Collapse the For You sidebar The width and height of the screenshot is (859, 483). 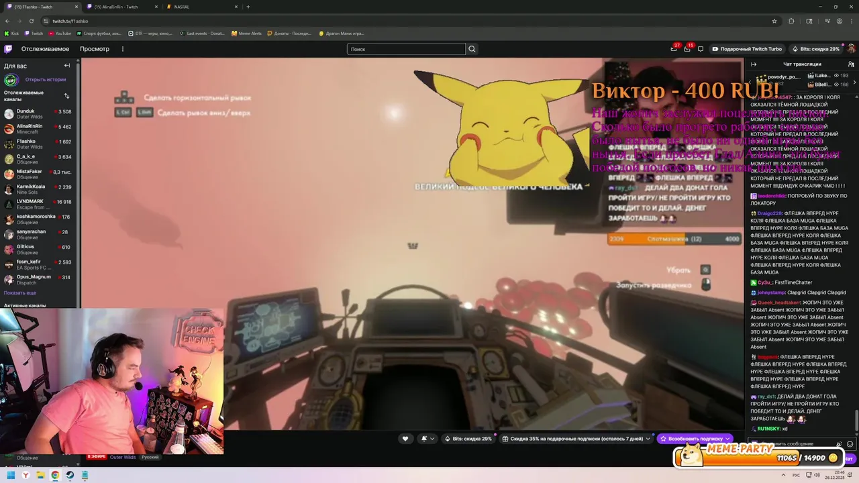pos(67,66)
